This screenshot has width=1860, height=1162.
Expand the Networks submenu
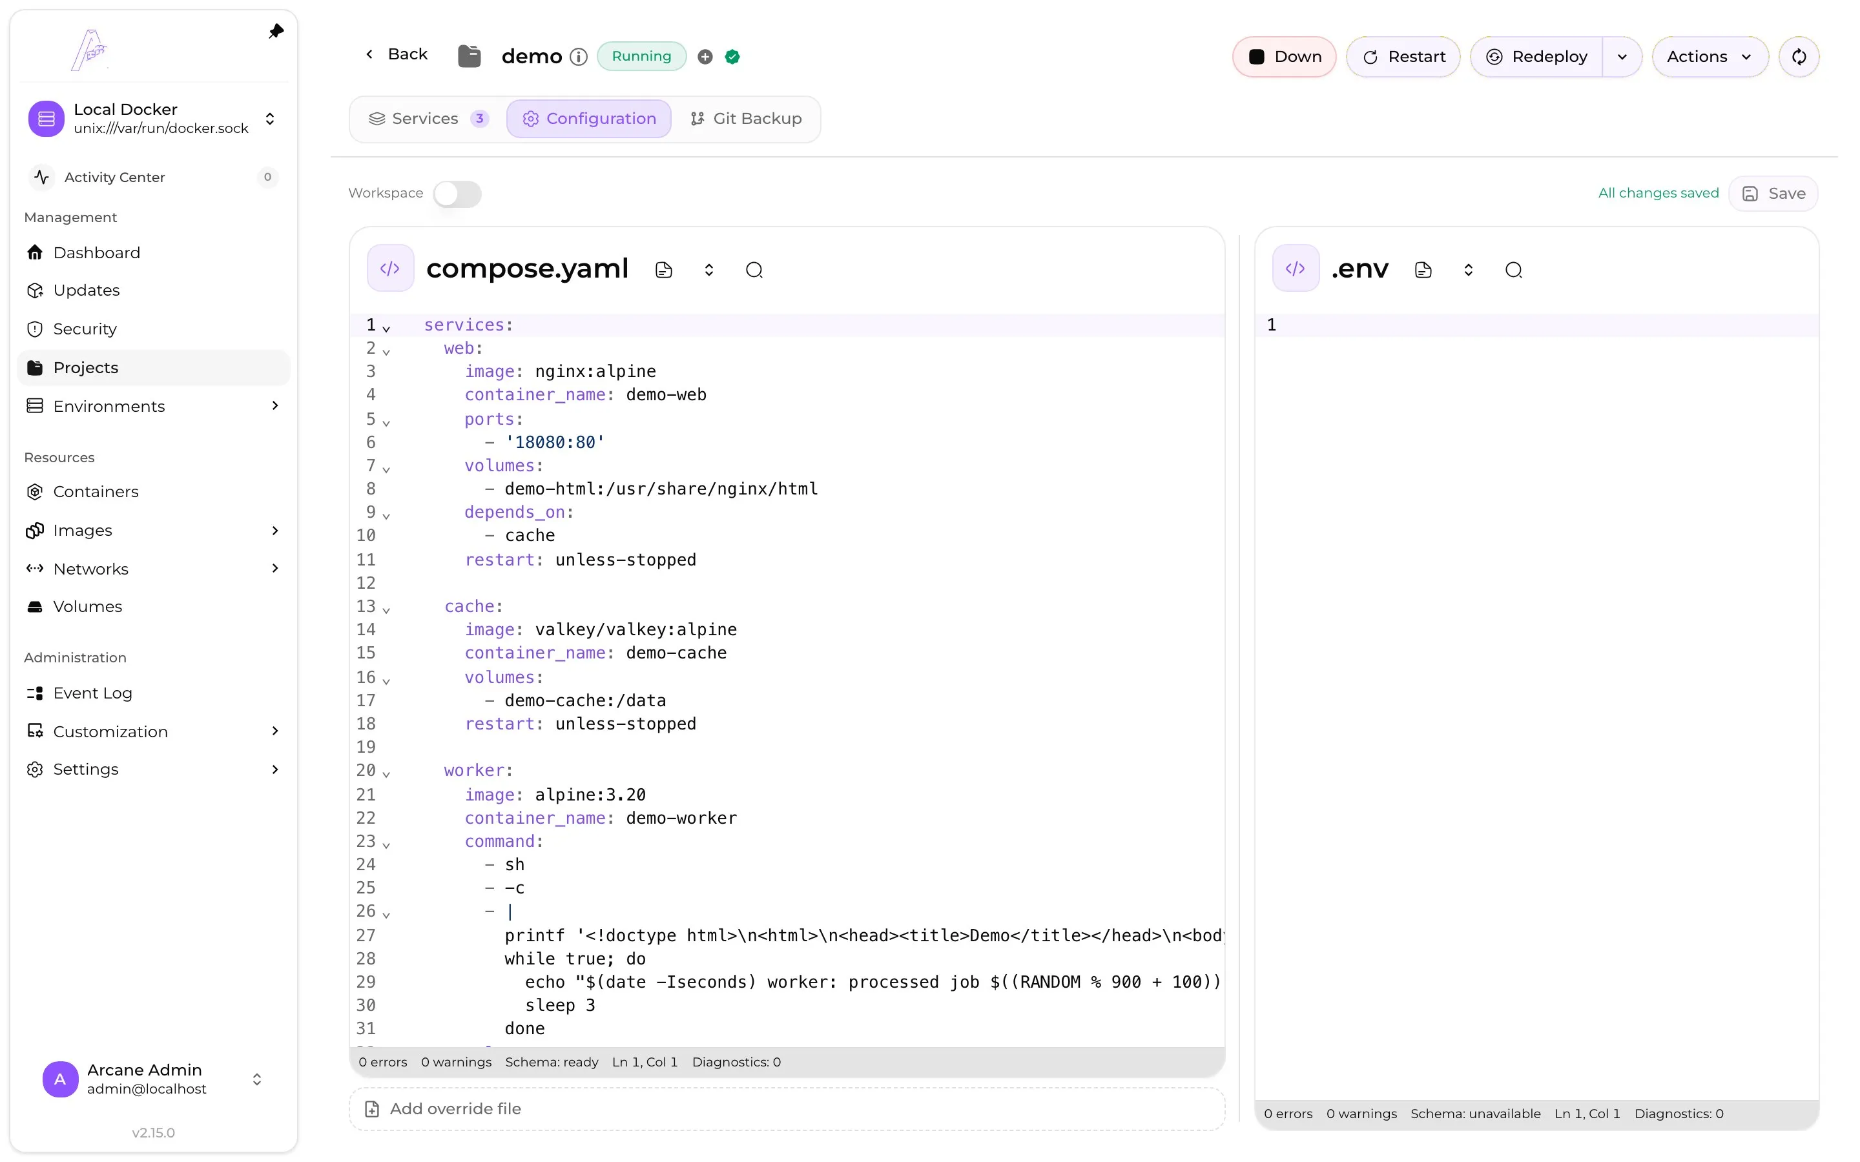pyautogui.click(x=275, y=569)
